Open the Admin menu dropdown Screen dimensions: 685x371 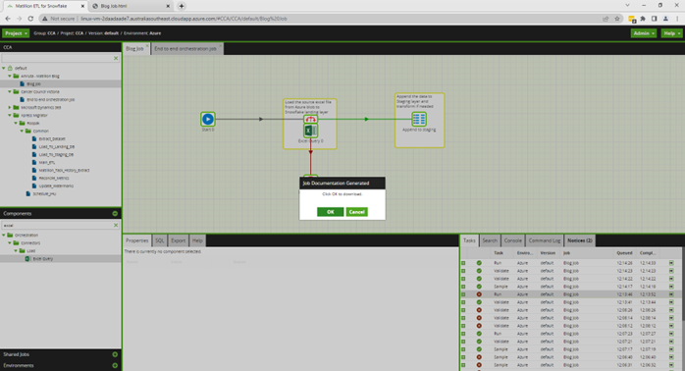pyautogui.click(x=644, y=33)
